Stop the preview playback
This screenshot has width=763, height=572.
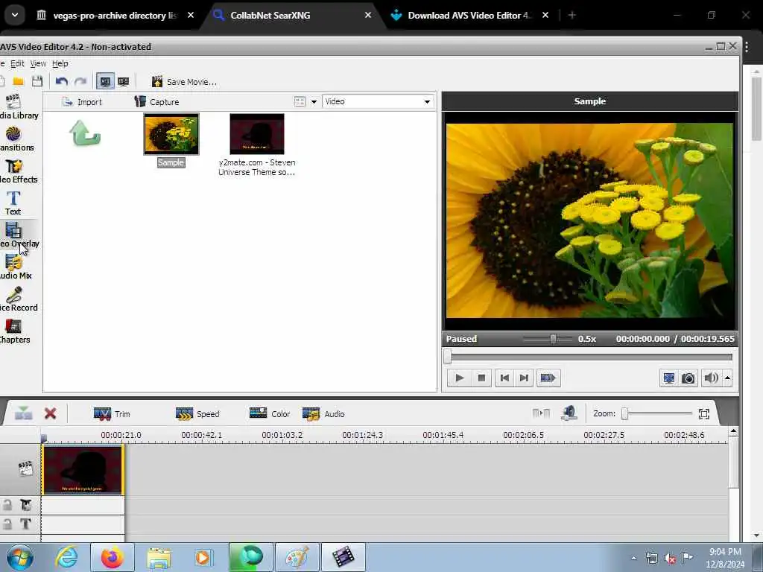tap(482, 378)
